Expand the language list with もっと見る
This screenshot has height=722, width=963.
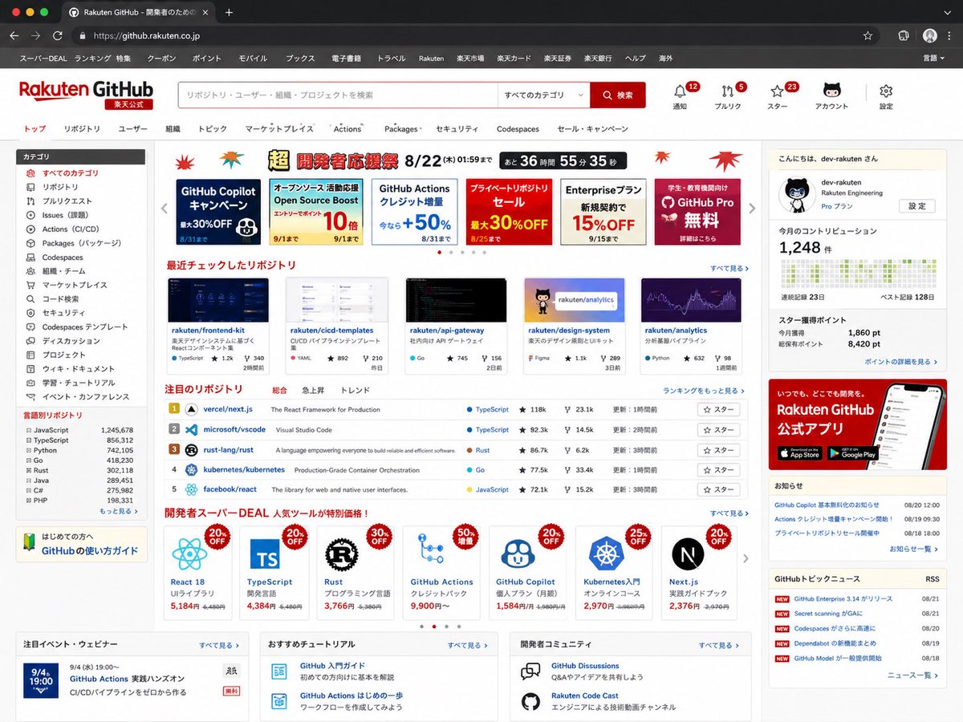[x=119, y=511]
